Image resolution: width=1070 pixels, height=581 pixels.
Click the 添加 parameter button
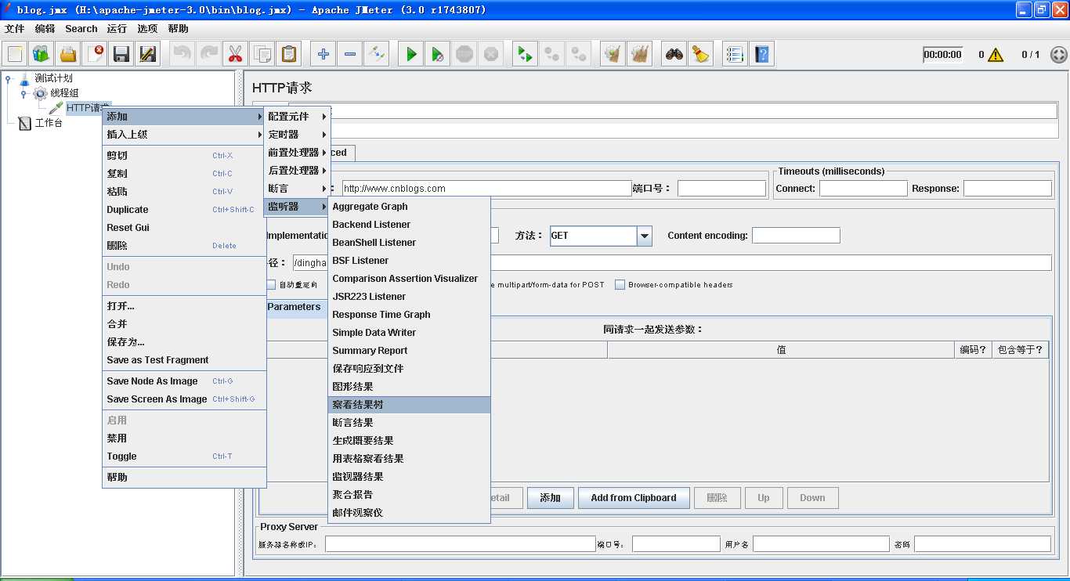[x=551, y=498]
